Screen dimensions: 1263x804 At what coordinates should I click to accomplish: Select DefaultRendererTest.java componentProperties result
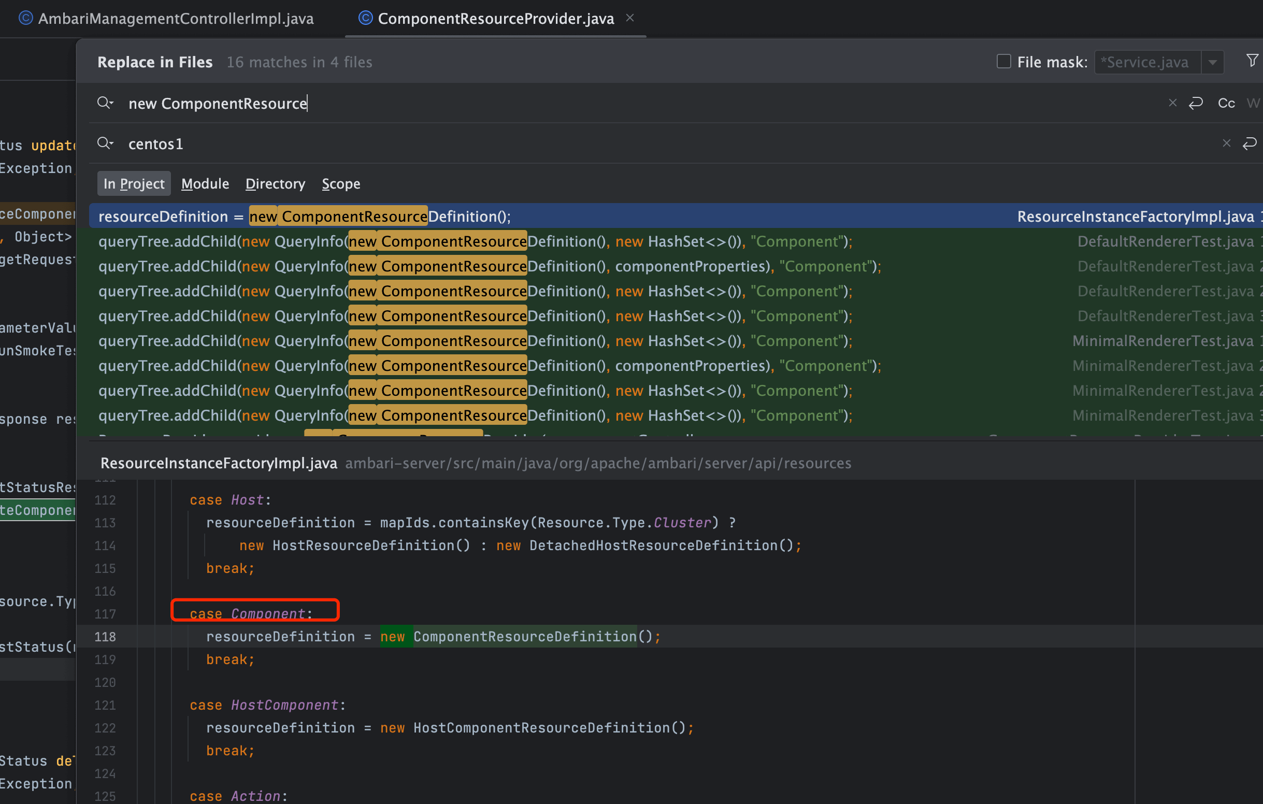coord(676,266)
